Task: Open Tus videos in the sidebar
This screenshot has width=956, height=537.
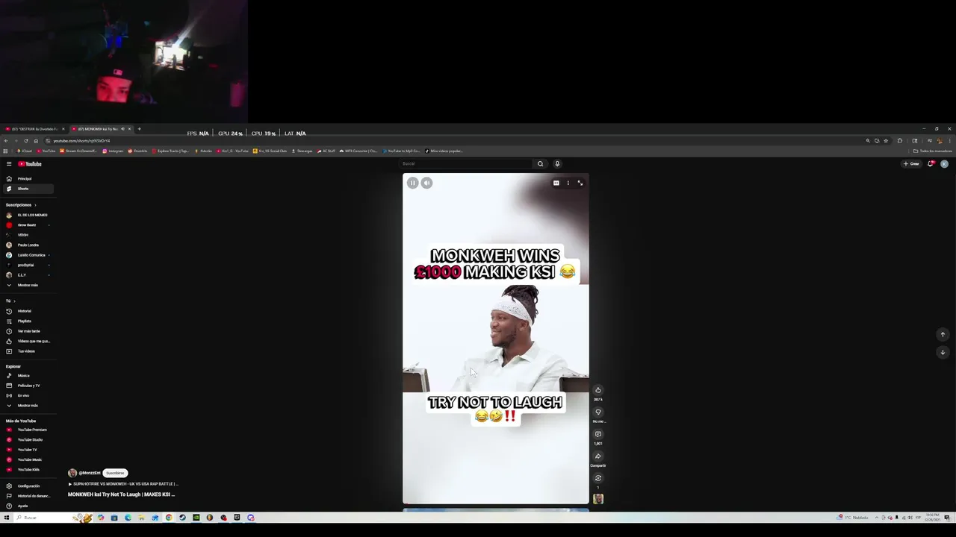Action: click(x=27, y=351)
